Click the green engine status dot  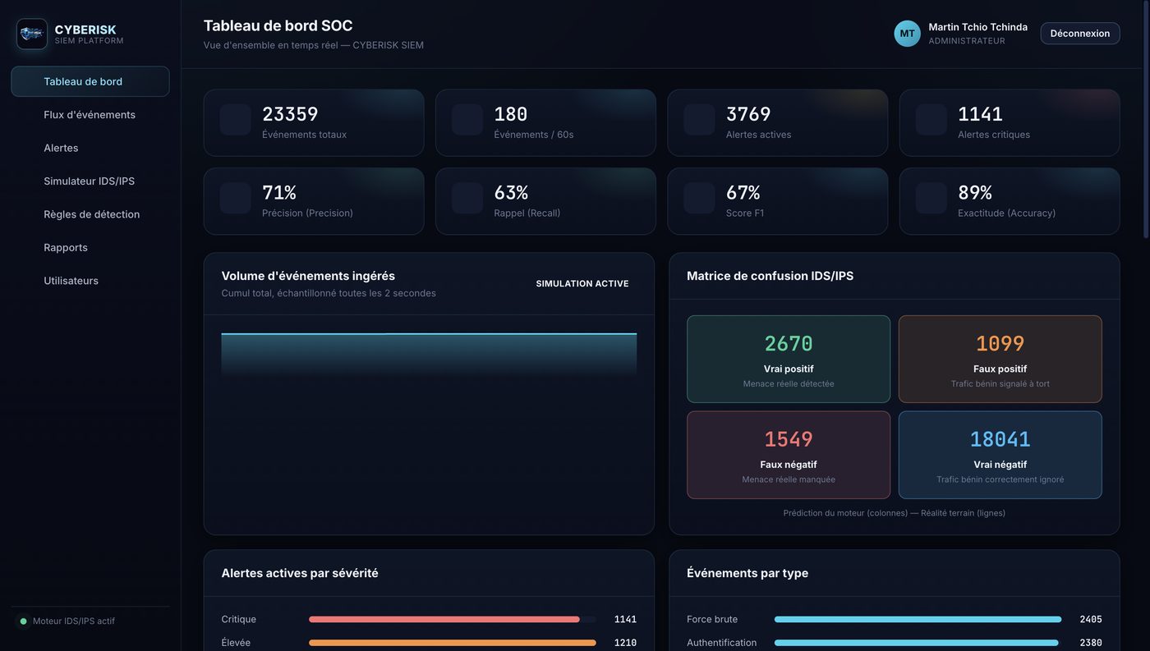click(x=23, y=621)
